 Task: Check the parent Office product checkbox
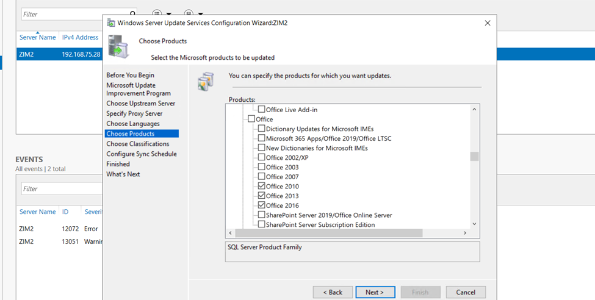[x=251, y=120]
